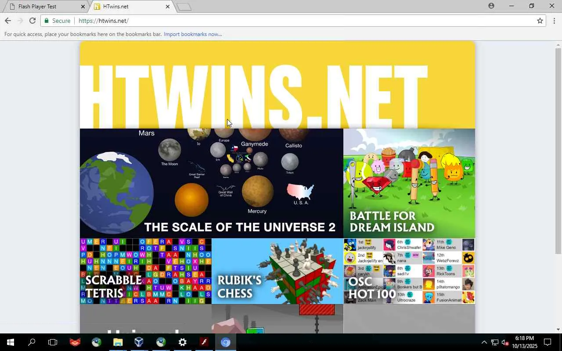The height and width of the screenshot is (351, 562).
Task: Go back to the previous page
Action: click(x=8, y=21)
